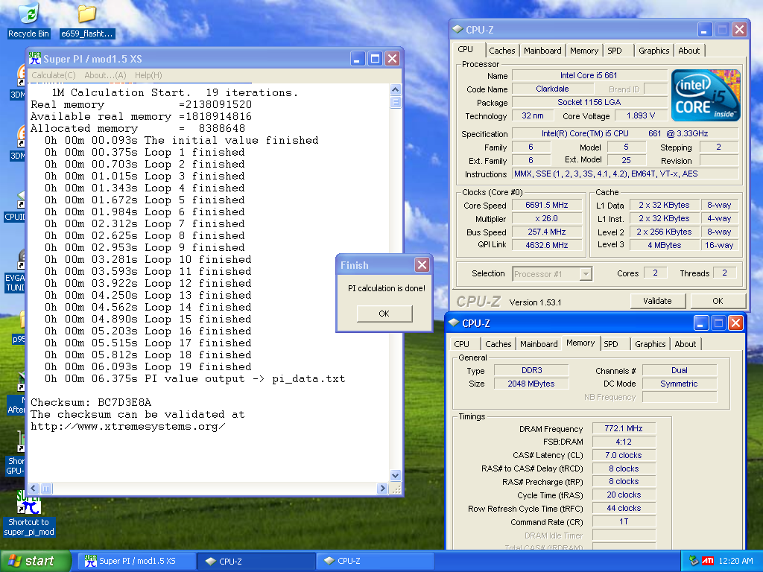Click the system clock 12:20 AM
This screenshot has height=572, width=763.
pyautogui.click(x=735, y=561)
